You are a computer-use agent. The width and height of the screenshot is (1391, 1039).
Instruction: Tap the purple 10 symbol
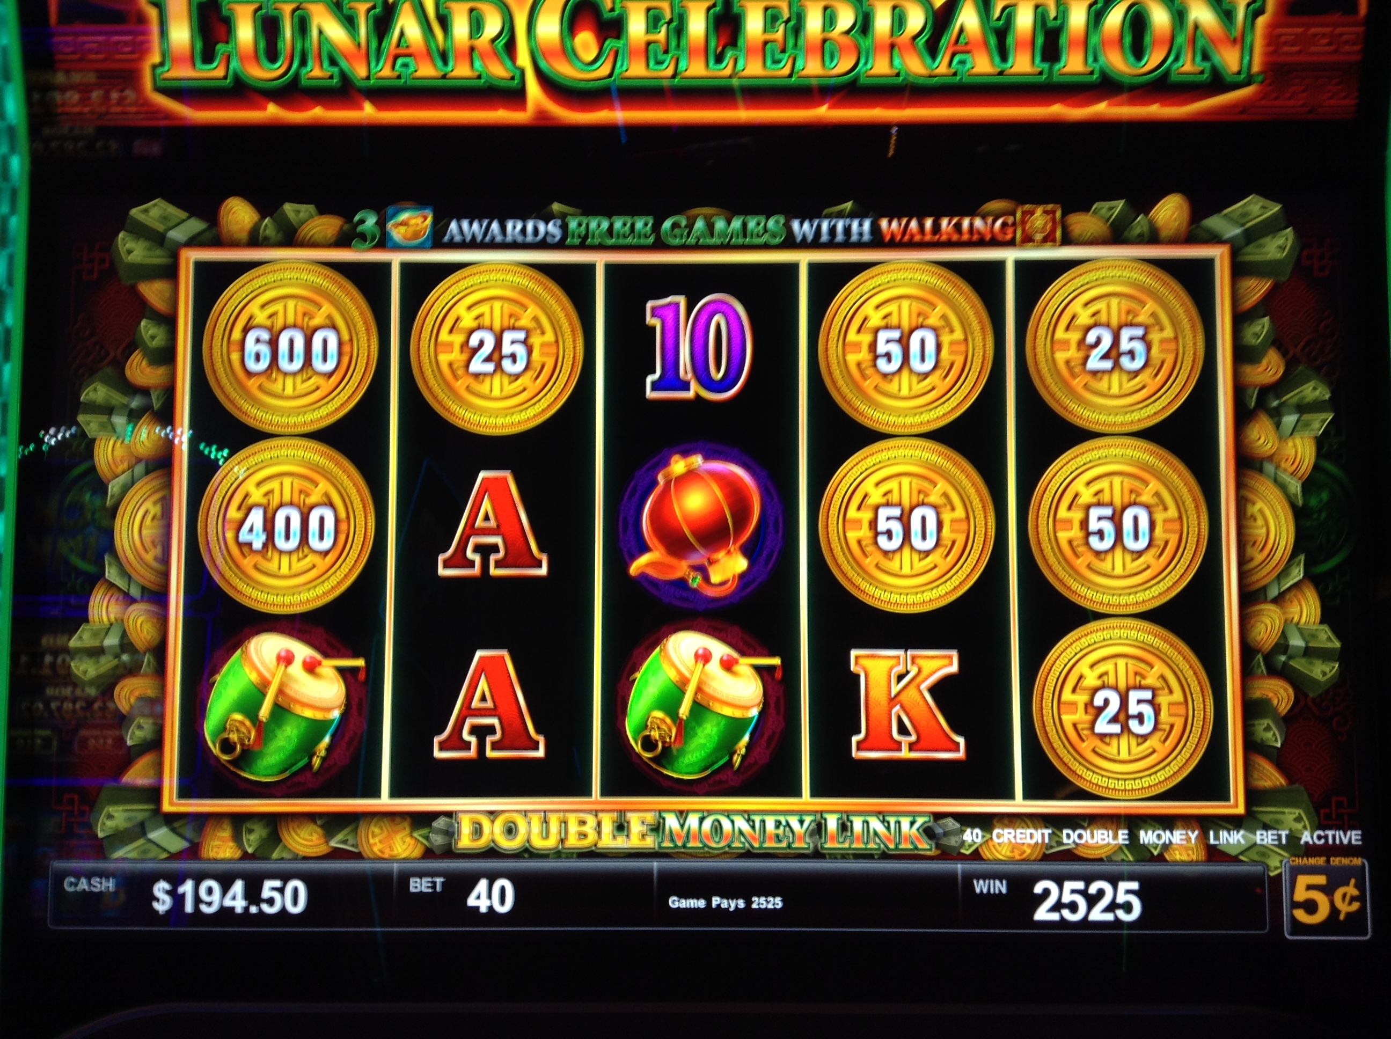698,348
